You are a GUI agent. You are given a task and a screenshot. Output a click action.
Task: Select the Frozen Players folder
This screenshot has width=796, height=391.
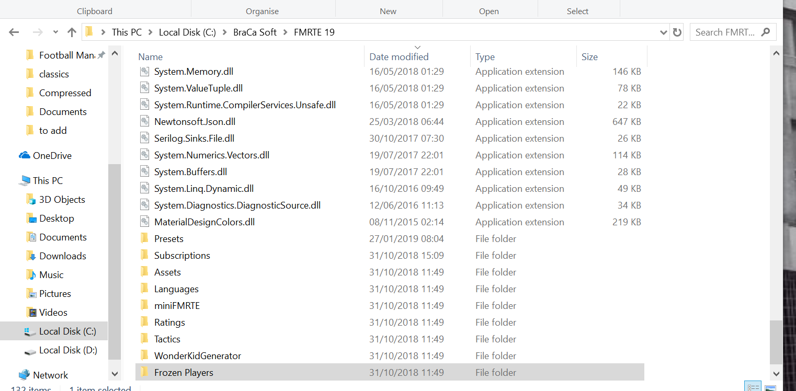[x=390, y=373]
